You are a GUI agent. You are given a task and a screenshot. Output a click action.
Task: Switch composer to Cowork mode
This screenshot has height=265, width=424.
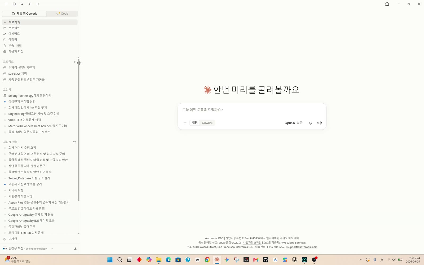pyautogui.click(x=207, y=123)
